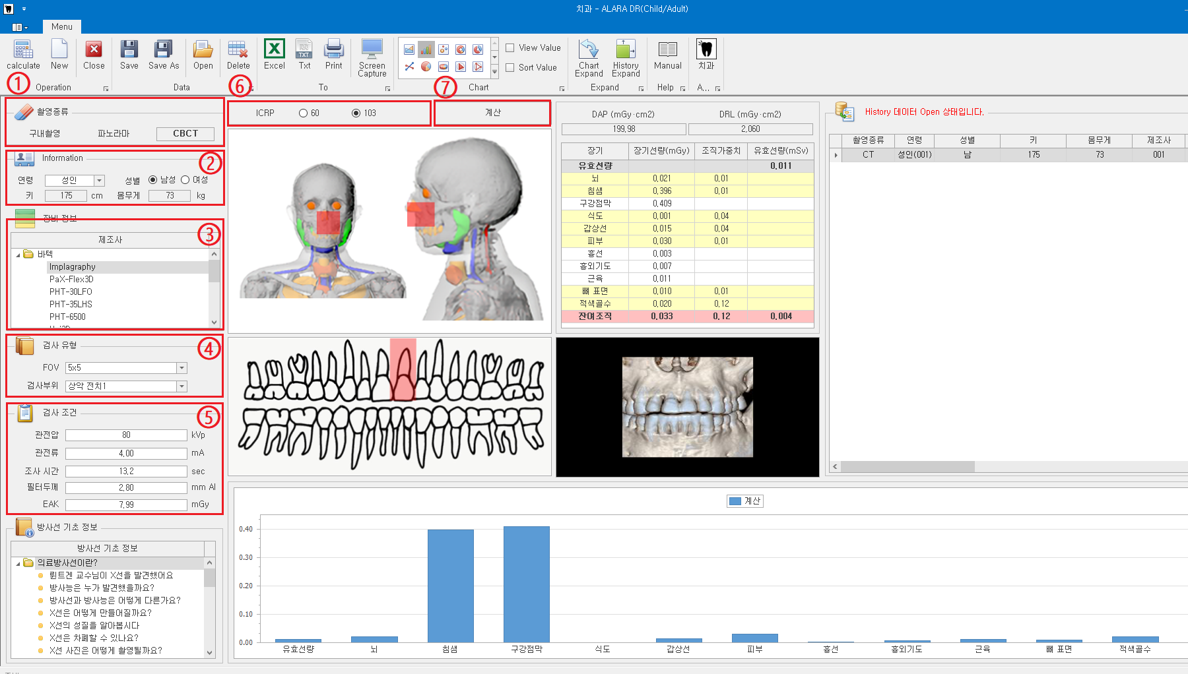1188x674 pixels.
Task: Click the 계산 button
Action: pyautogui.click(x=492, y=113)
